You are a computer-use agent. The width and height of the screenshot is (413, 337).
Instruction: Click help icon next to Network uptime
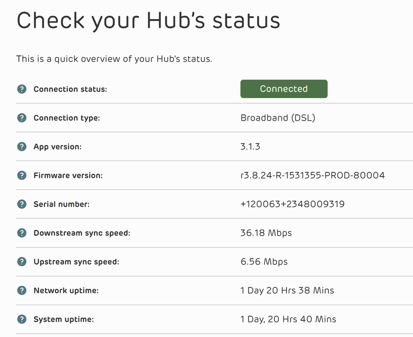[x=21, y=291]
